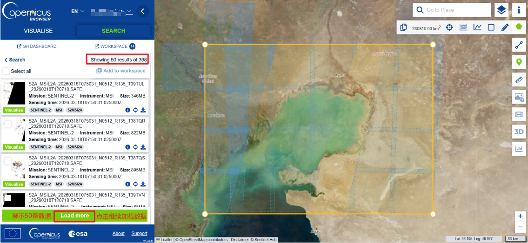Open the statistical info line chart tool

(x=477, y=27)
